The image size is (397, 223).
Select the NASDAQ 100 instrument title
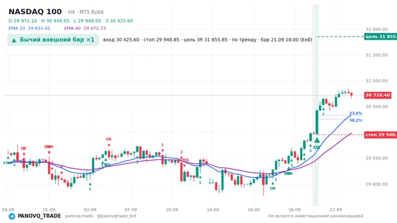tap(35, 12)
